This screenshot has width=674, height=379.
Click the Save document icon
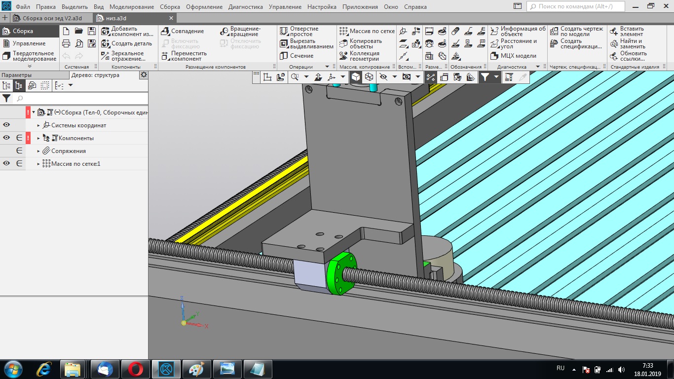pos(91,31)
